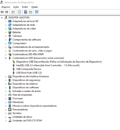Select the Computador label
The width and height of the screenshot is (120, 130).
19,43
